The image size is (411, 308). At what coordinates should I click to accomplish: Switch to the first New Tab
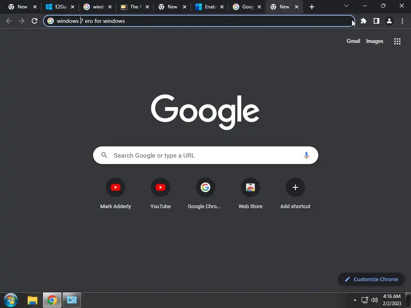tap(18, 7)
